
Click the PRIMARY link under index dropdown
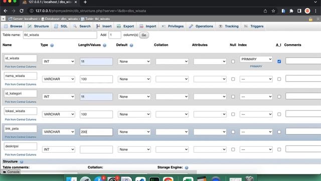tap(256, 66)
